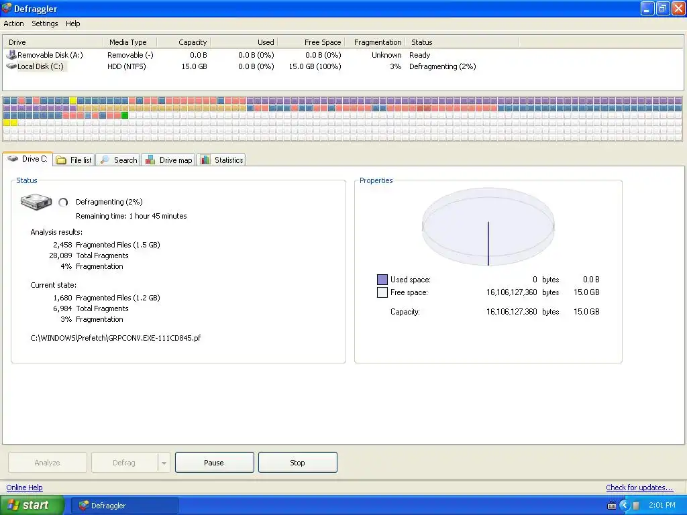Click the Capacity 16,106,127,360 bytes value
Screen dimensions: 687x515
523,312
